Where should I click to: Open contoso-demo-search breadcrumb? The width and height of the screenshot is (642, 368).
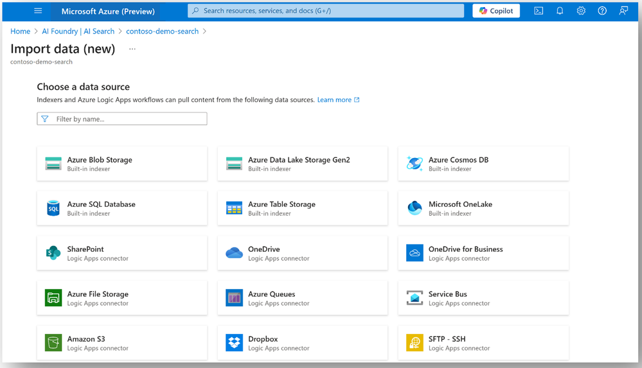[162, 31]
